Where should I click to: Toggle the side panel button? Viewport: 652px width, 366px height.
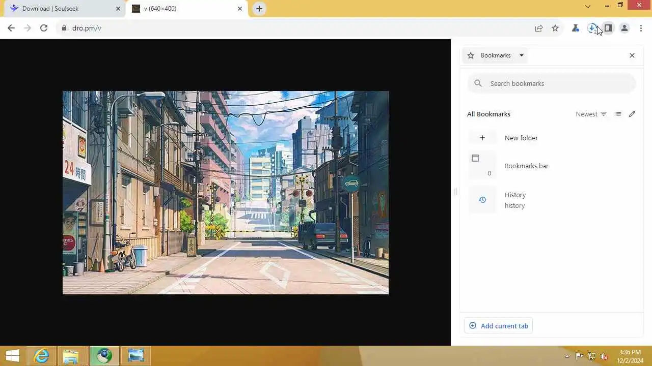tap(608, 28)
